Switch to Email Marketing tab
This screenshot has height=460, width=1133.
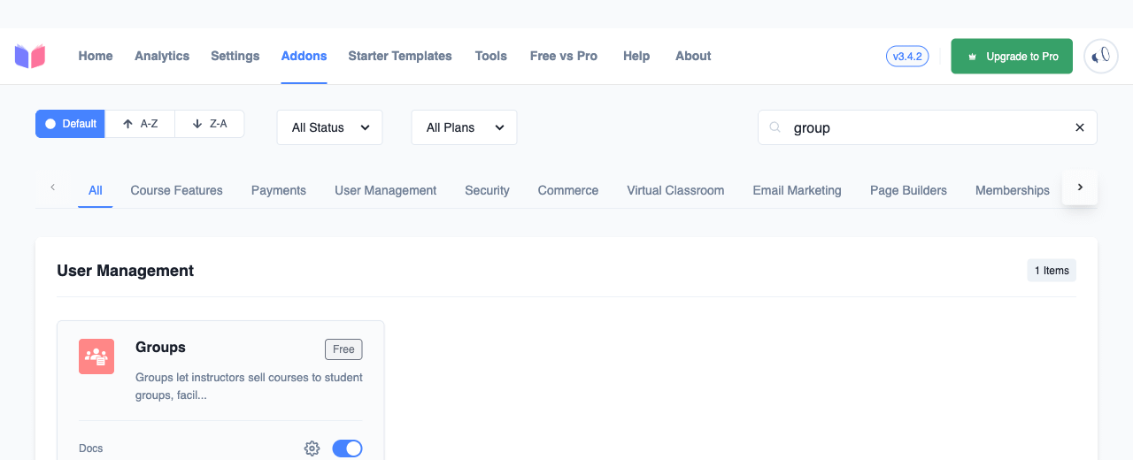(x=797, y=190)
